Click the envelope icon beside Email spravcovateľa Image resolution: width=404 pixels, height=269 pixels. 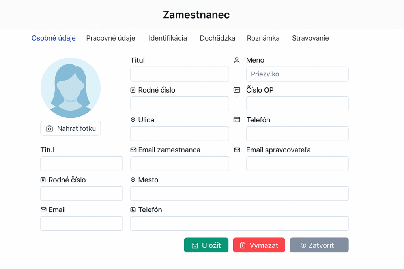click(x=237, y=150)
